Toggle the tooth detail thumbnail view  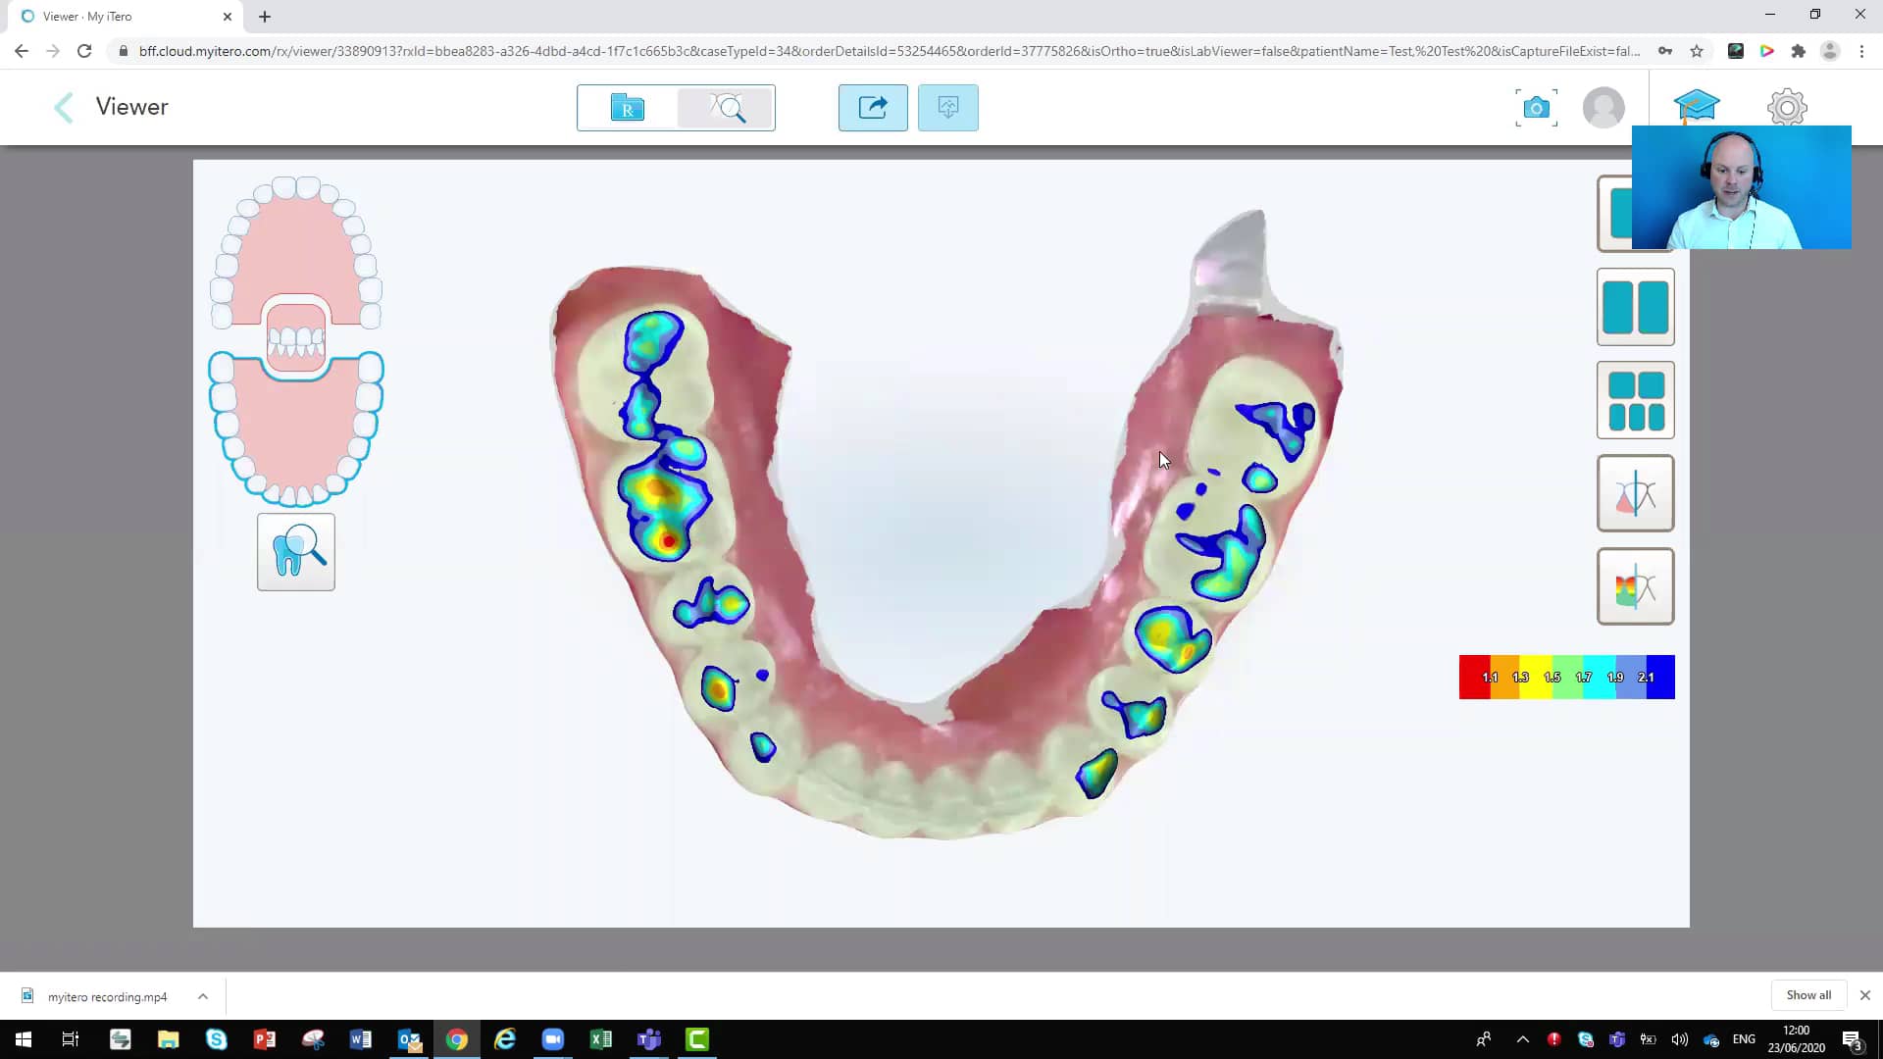pos(296,553)
